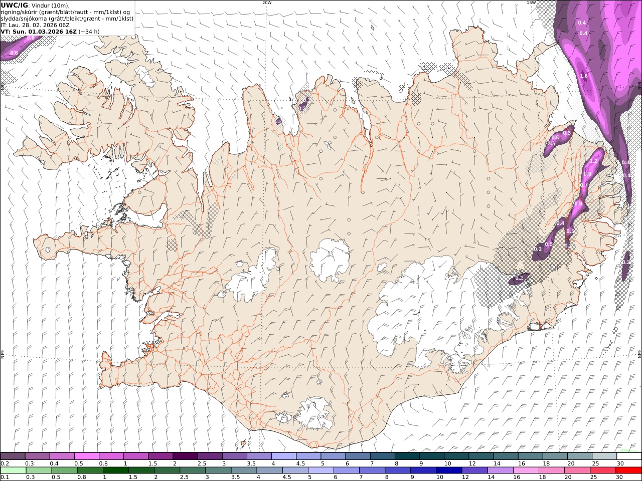Select the grey-green 3 rain legend swatch
Screen dimensions: 642x481
(218, 470)
